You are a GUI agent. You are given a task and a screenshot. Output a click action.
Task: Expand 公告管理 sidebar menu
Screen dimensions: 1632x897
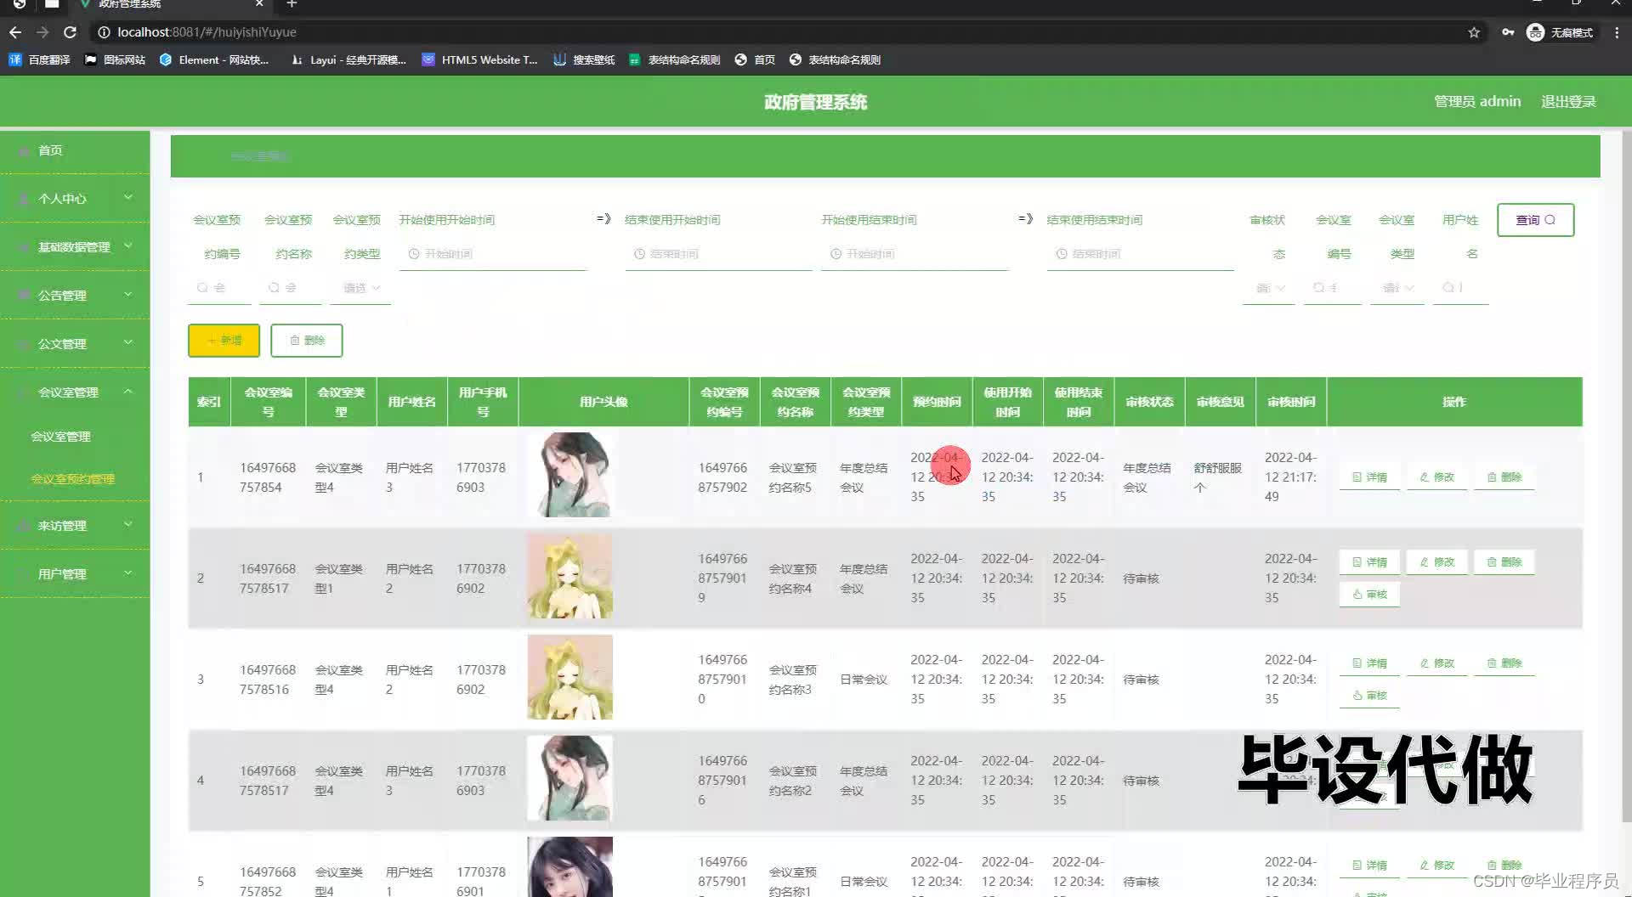coord(75,295)
